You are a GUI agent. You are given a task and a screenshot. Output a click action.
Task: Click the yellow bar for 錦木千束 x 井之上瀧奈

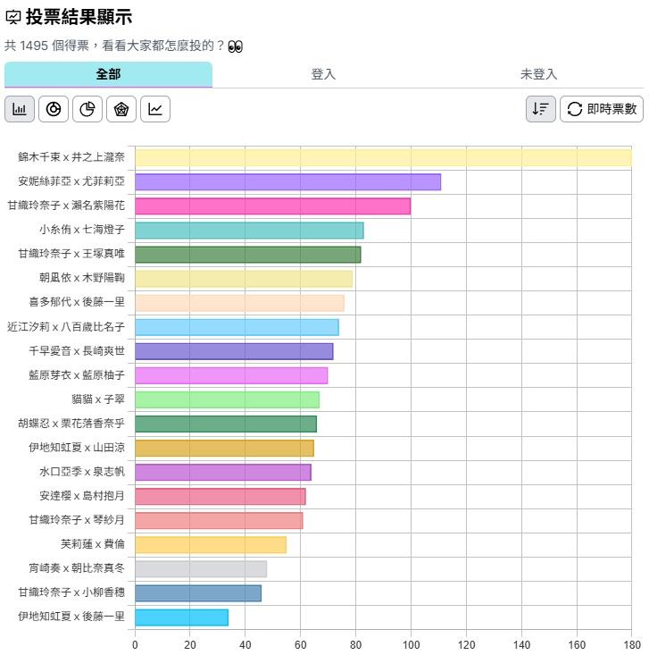[383, 157]
